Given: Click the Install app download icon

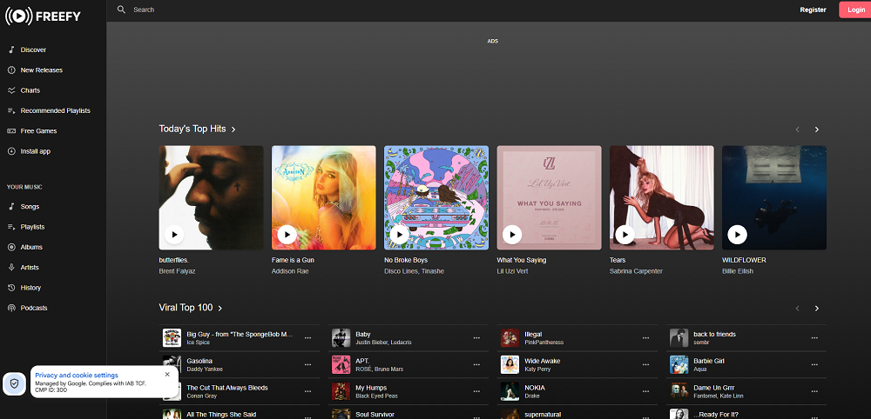Looking at the screenshot, I should tap(10, 151).
